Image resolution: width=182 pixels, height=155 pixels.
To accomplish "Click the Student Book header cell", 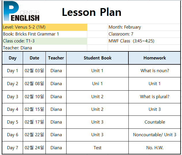I will 98,58.
